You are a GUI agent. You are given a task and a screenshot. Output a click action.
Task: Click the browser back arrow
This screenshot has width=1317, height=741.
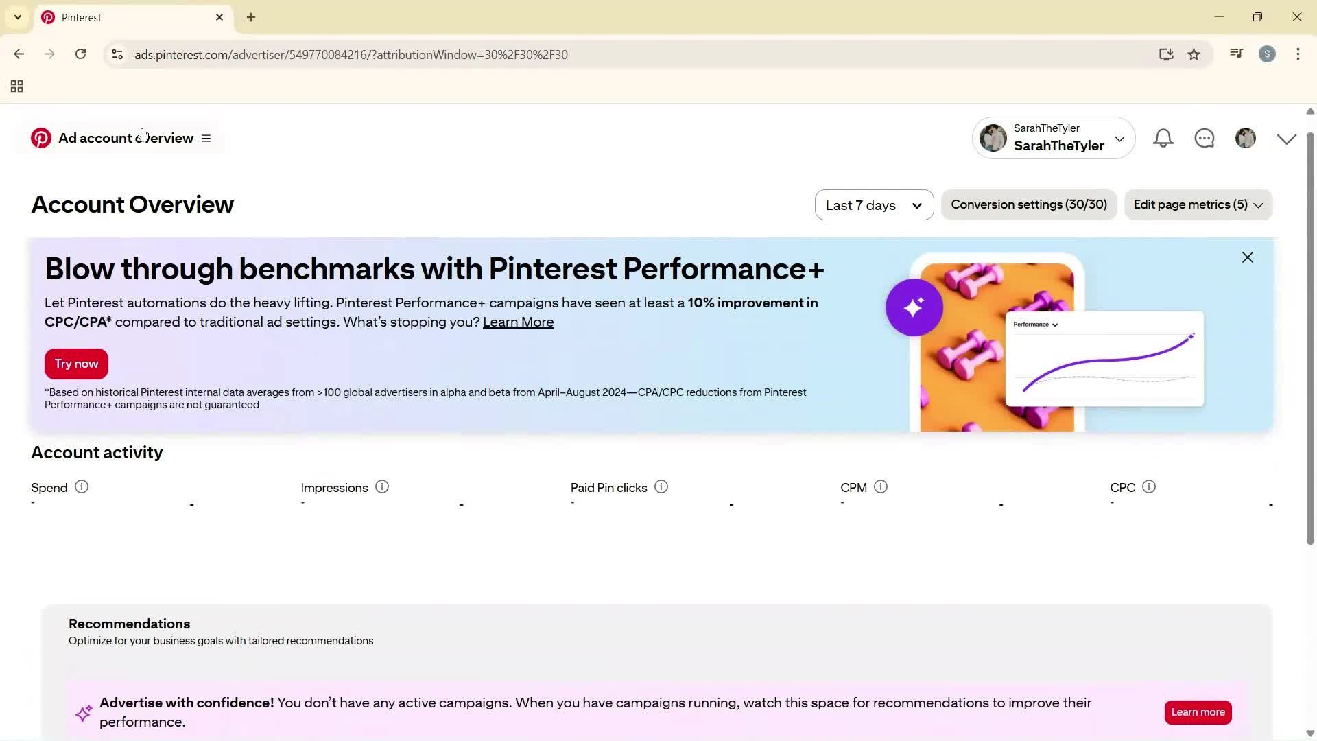(x=19, y=54)
